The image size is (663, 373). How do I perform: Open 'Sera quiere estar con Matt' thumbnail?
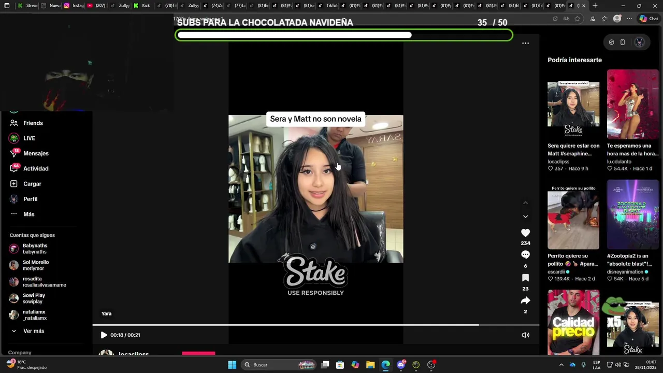[x=573, y=105]
